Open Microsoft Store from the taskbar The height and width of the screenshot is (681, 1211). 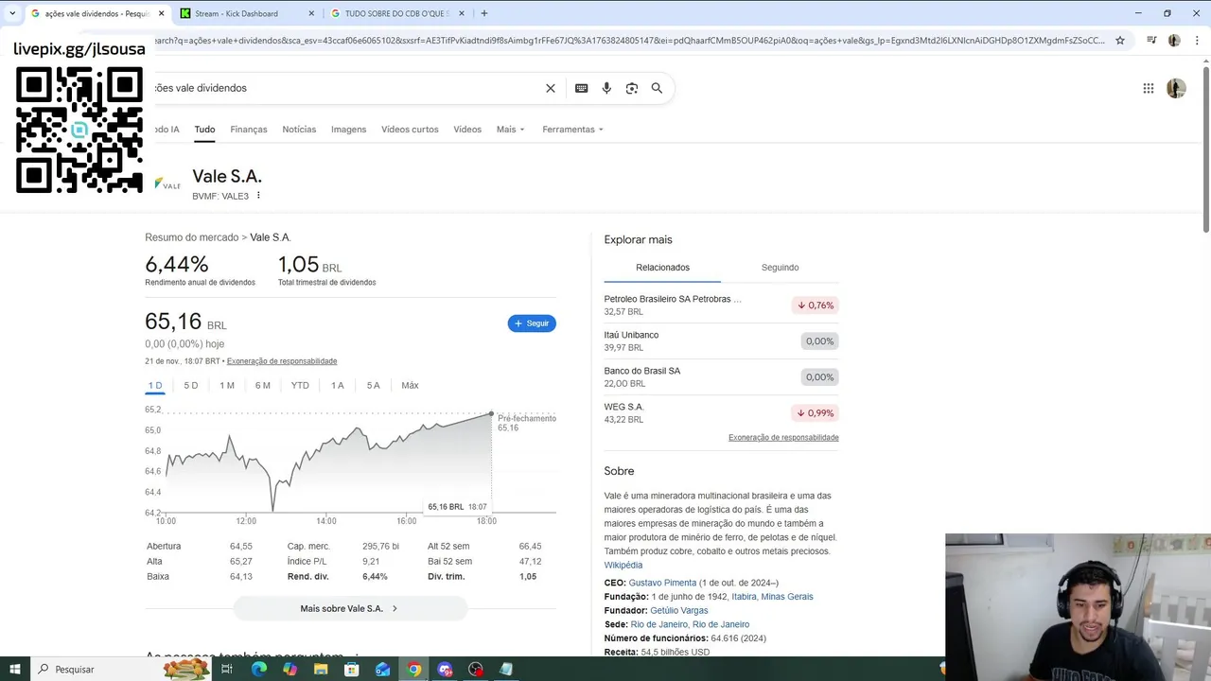coord(352,669)
